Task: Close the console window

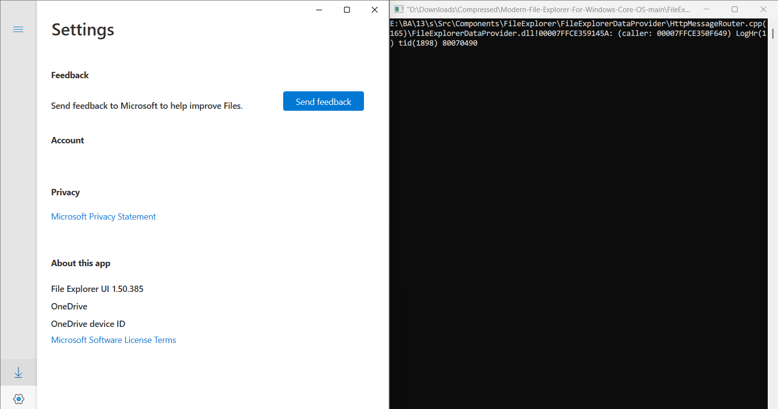Action: 763,9
